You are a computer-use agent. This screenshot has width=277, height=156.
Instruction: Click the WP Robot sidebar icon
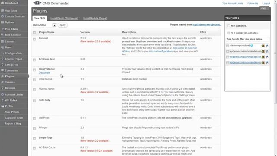click(3, 100)
